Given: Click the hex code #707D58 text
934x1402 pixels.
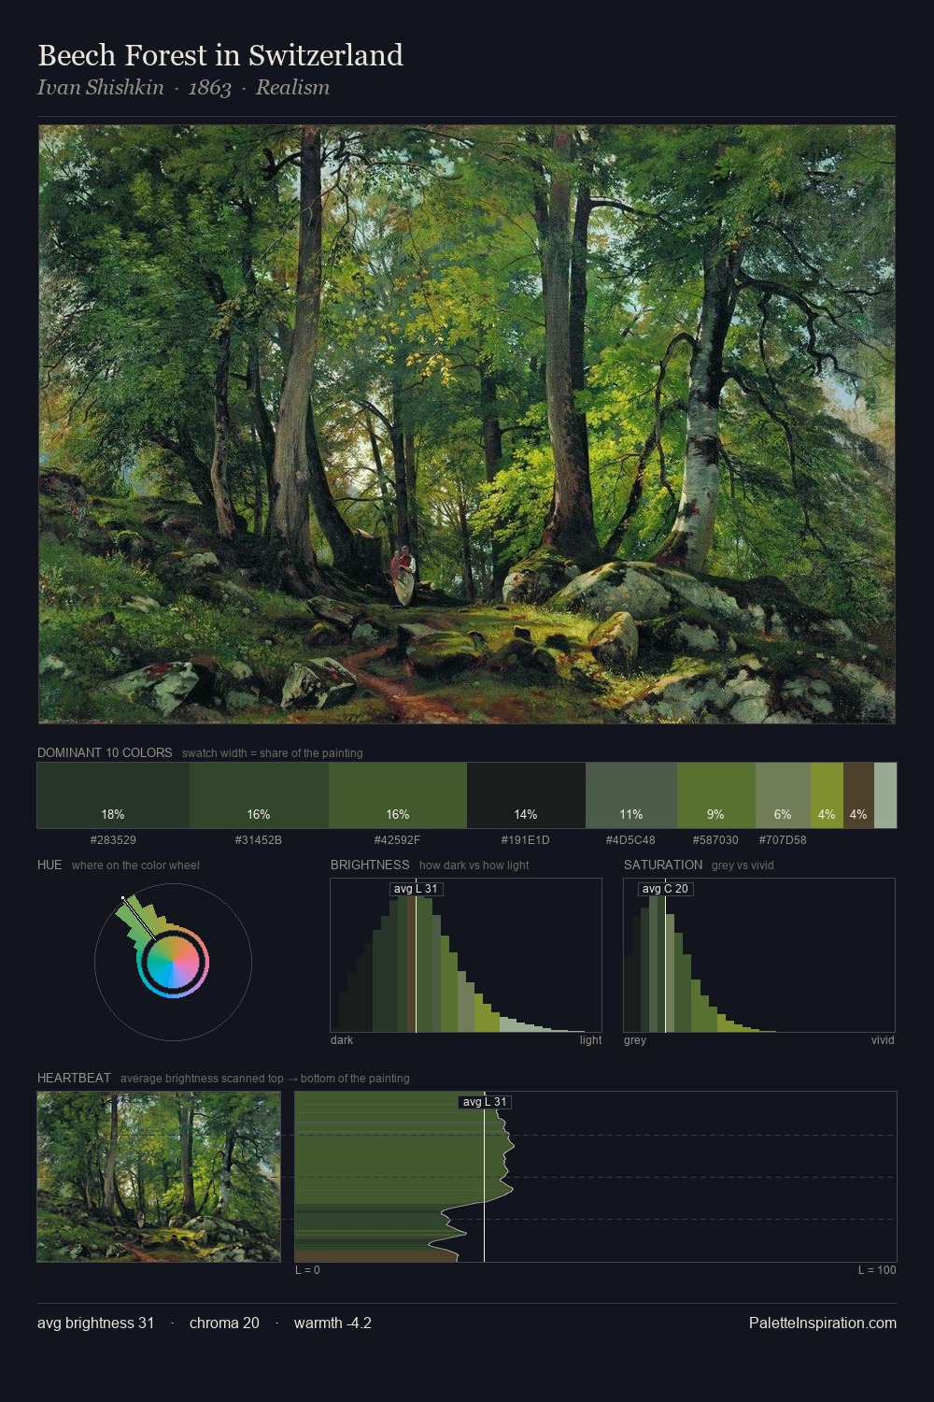Looking at the screenshot, I should [x=783, y=840].
